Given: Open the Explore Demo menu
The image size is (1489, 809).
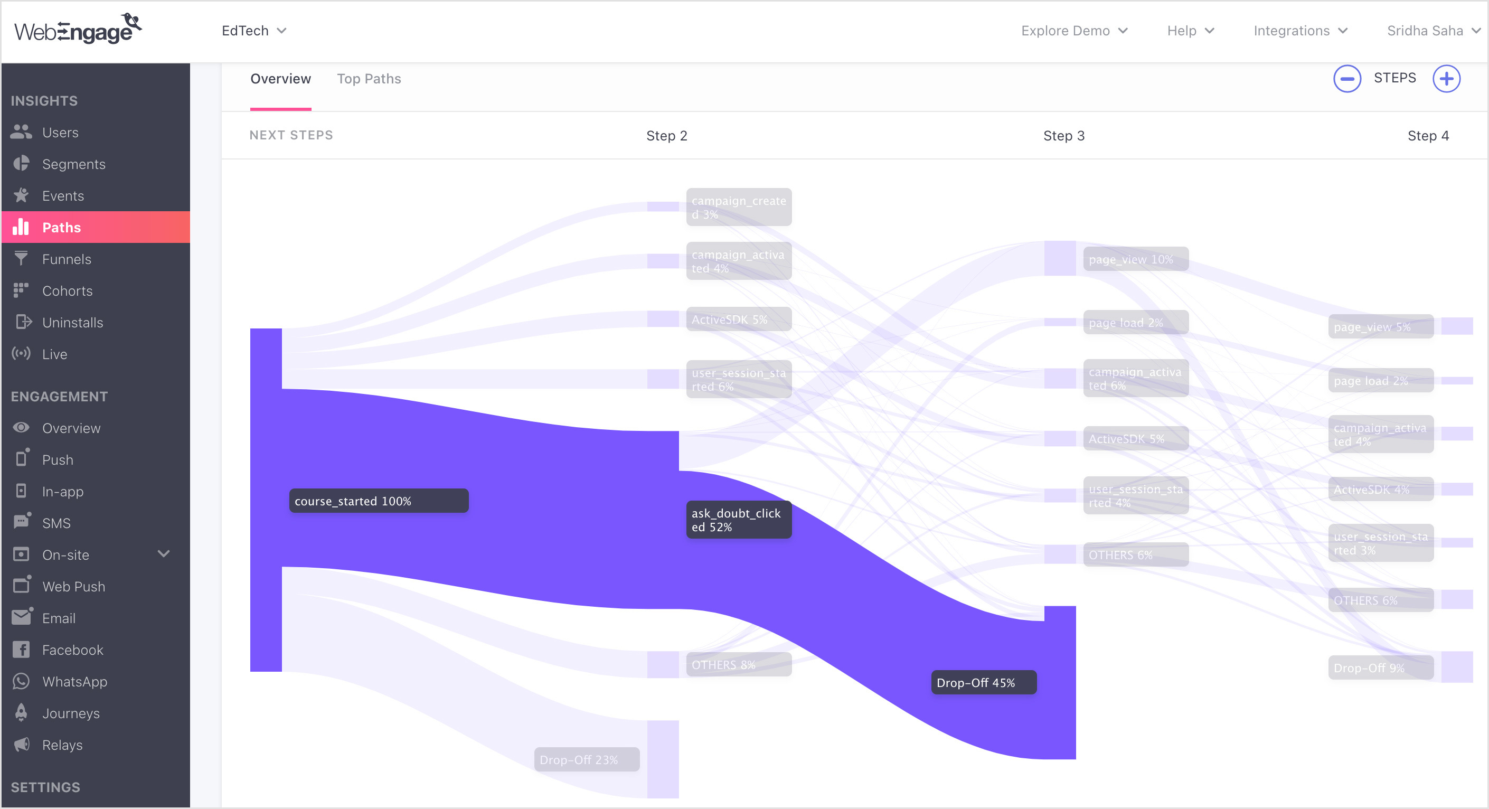Looking at the screenshot, I should (x=1074, y=31).
